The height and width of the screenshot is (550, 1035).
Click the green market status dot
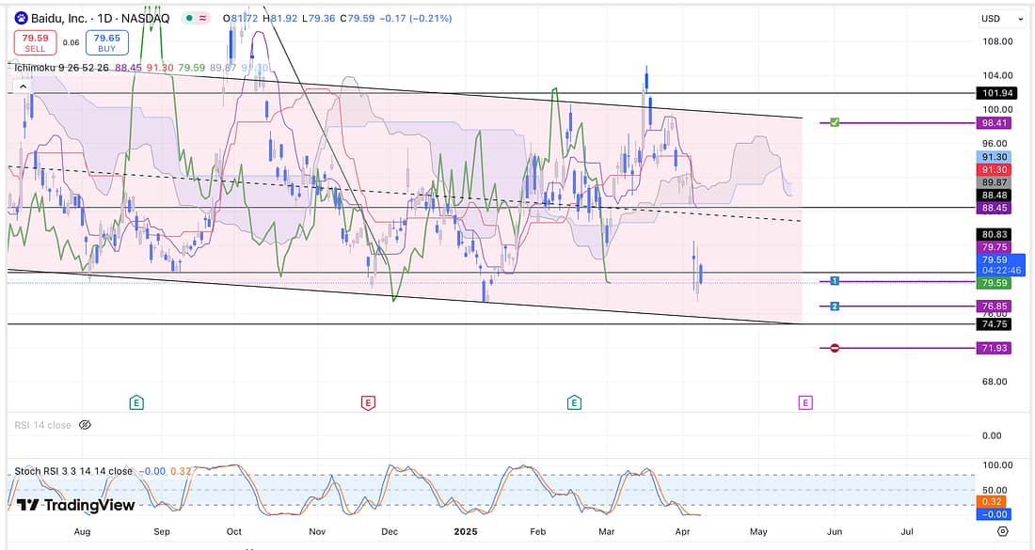pos(191,18)
